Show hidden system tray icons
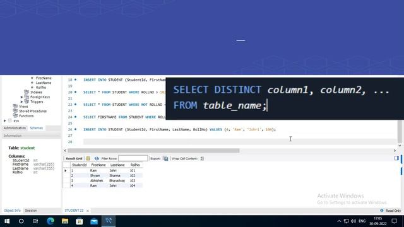This screenshot has width=404, height=227. tap(339, 221)
